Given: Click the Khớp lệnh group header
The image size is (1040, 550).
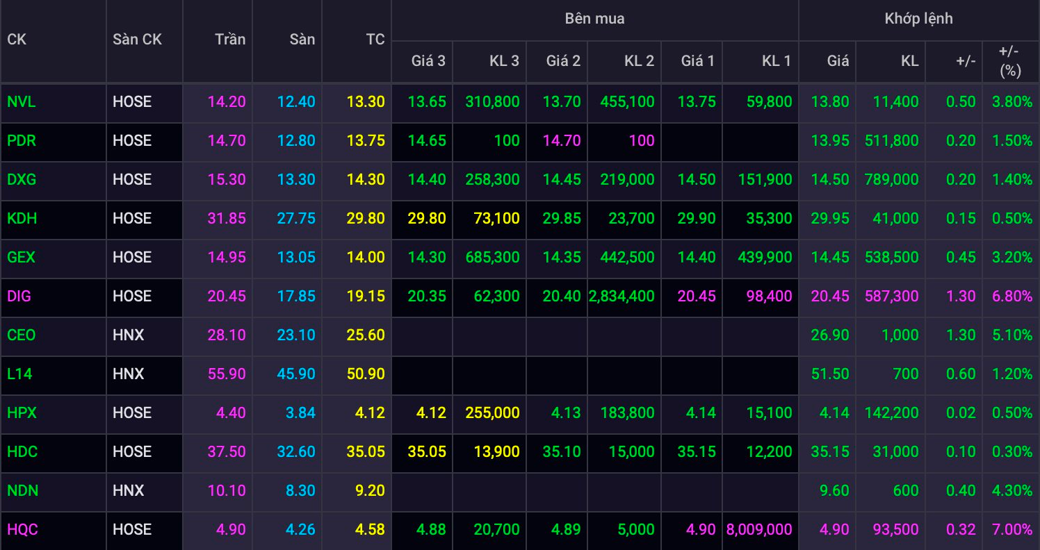Looking at the screenshot, I should coord(919,19).
